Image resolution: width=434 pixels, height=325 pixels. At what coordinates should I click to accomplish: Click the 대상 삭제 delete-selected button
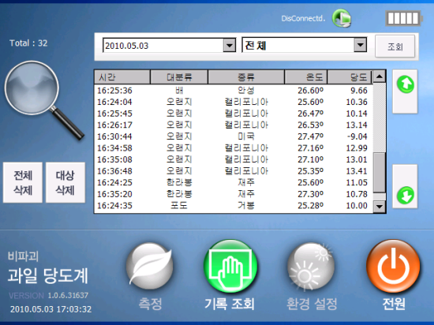point(65,182)
